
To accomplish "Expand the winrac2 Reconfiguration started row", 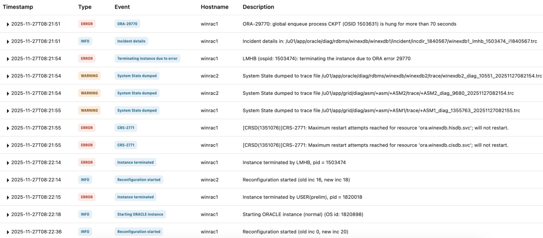I will [x=8, y=180].
